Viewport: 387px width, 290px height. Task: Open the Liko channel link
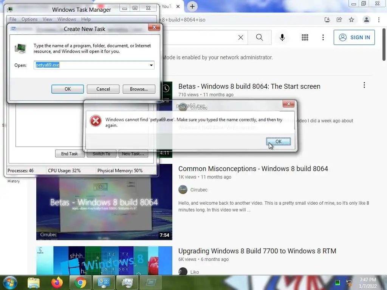pos(195,272)
